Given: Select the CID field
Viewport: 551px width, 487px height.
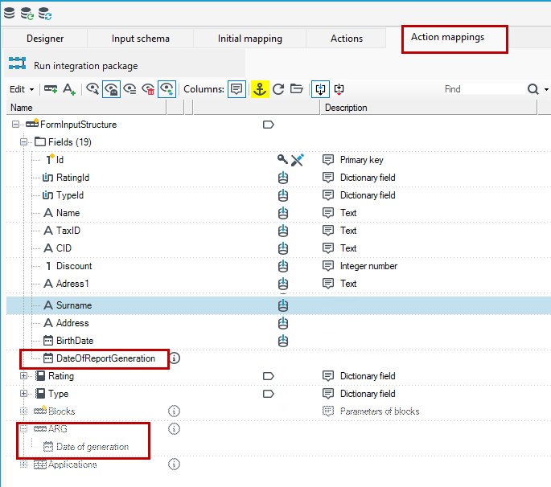Looking at the screenshot, I should [64, 248].
